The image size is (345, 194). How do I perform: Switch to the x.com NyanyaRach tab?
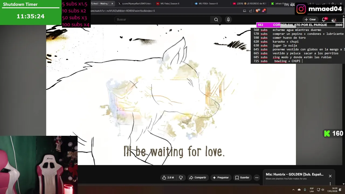click(135, 4)
